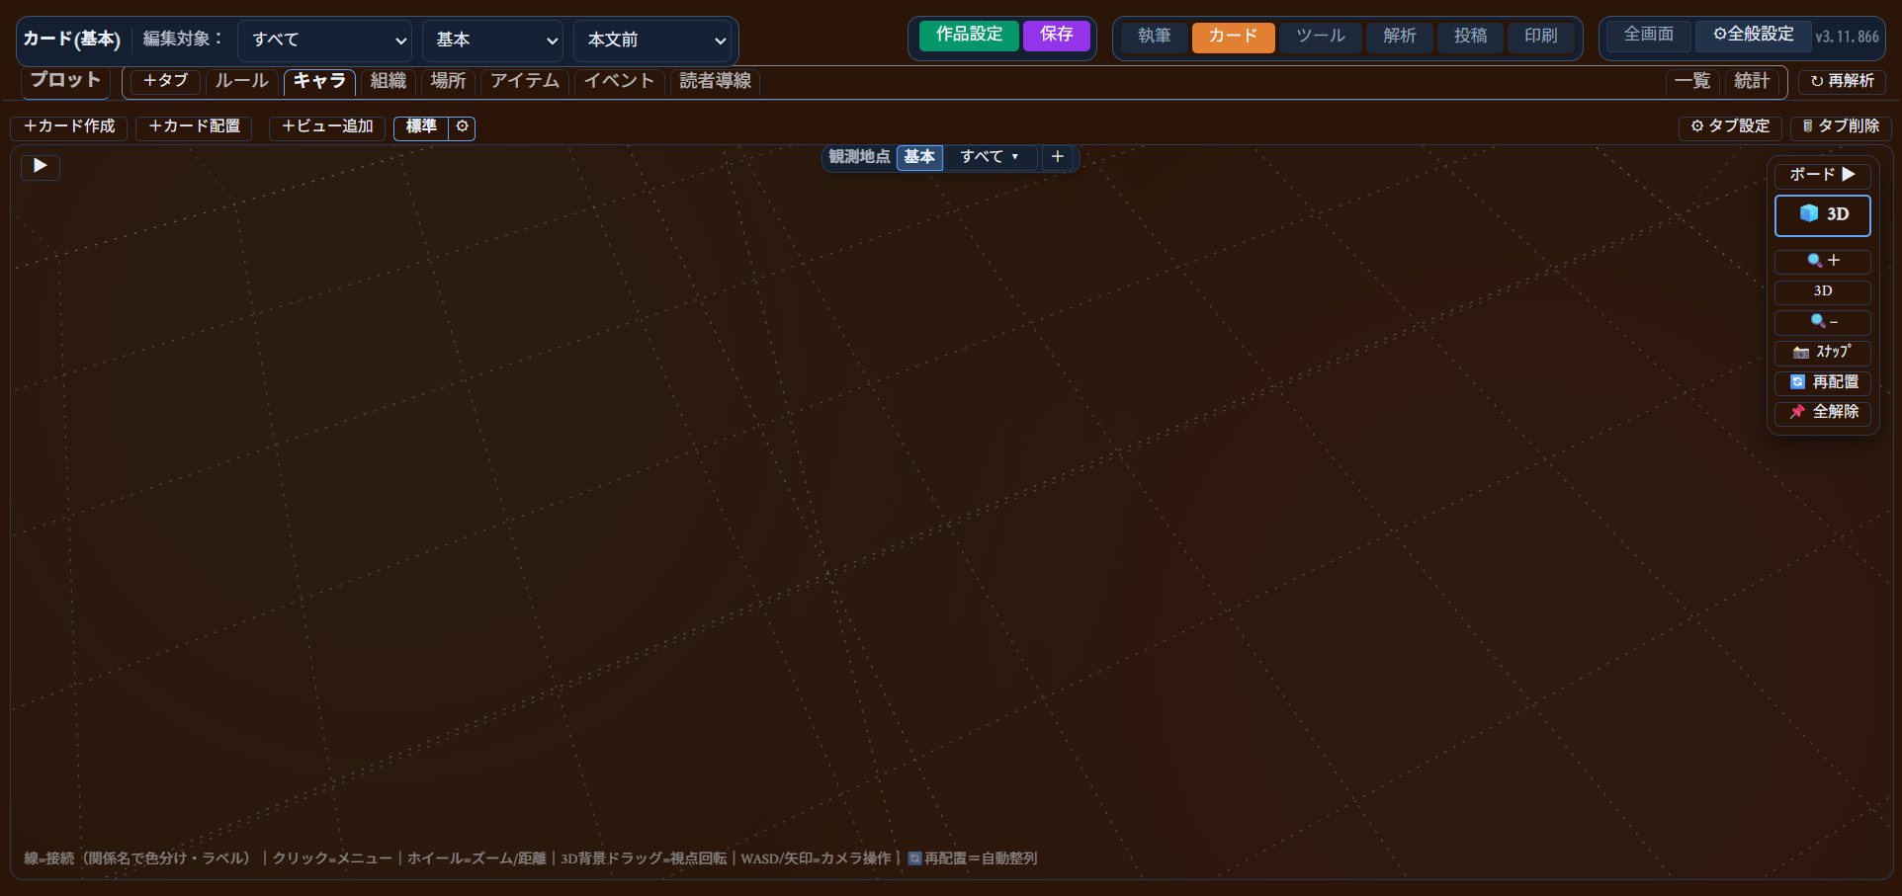Viewport: 1902px width, 896px height.
Task: Click the purple 保存 button
Action: point(1056,36)
